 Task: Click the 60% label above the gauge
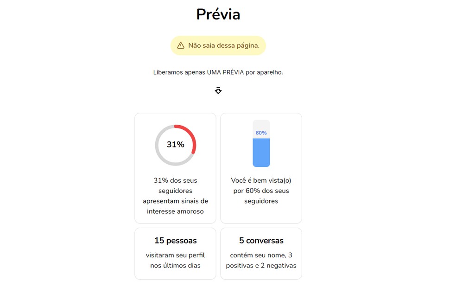pyautogui.click(x=261, y=132)
